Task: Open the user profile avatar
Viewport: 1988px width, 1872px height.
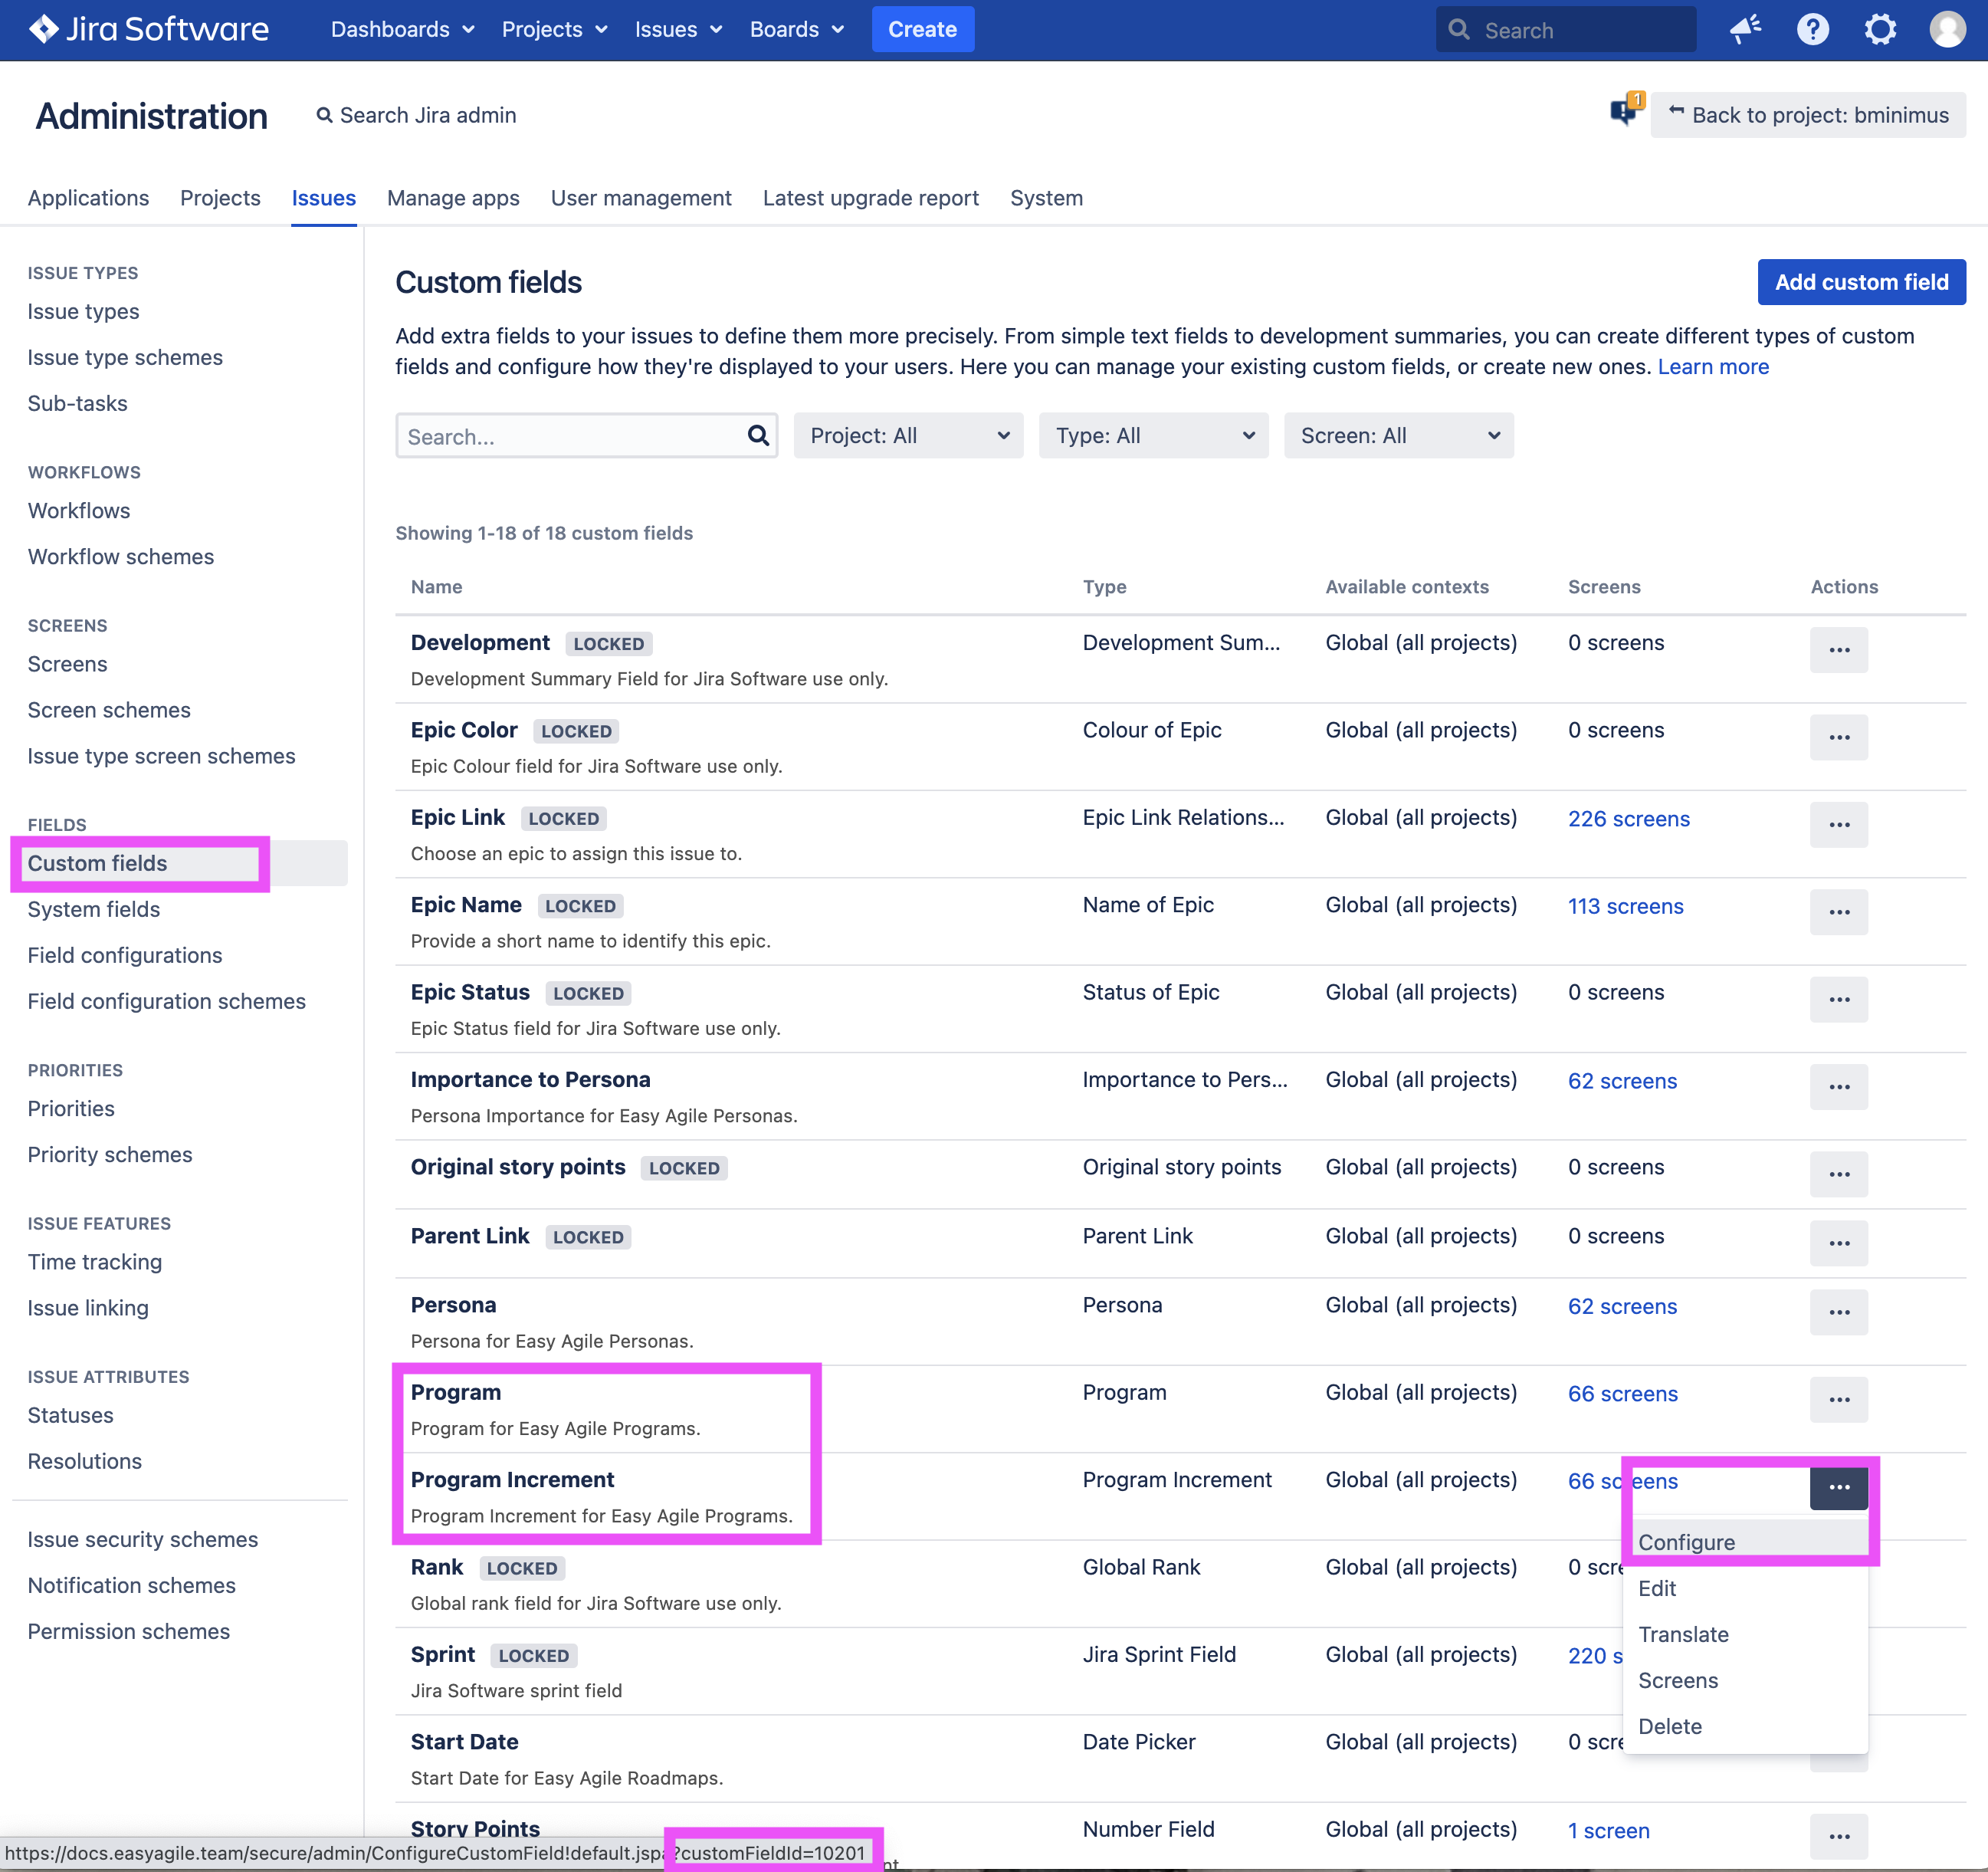Action: (x=1946, y=29)
